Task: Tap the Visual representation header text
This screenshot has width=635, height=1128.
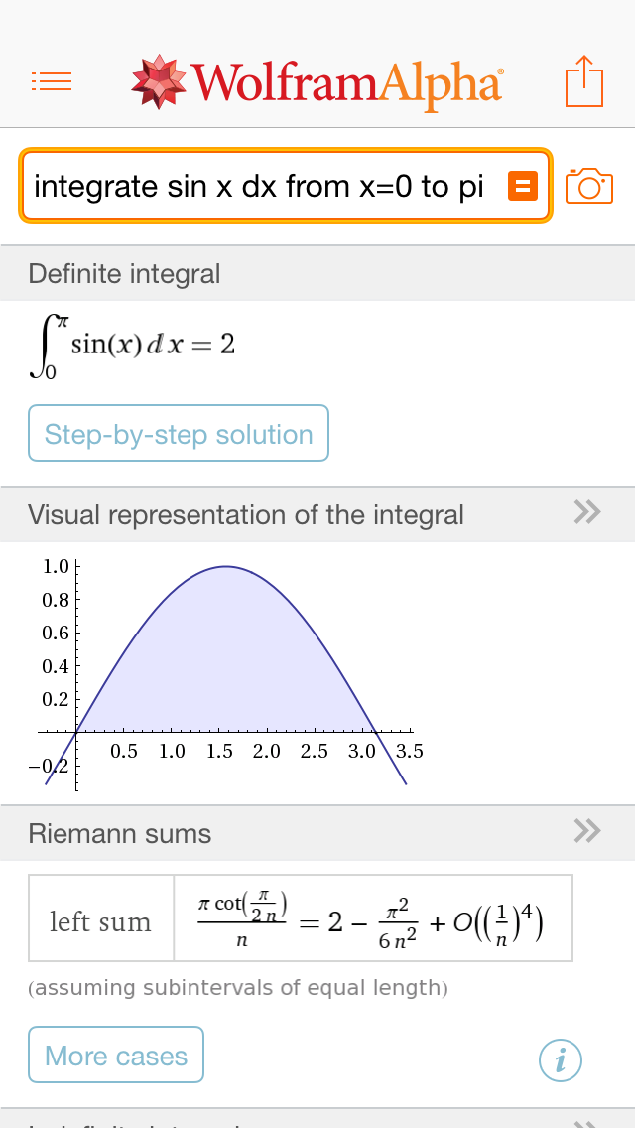Action: [245, 515]
